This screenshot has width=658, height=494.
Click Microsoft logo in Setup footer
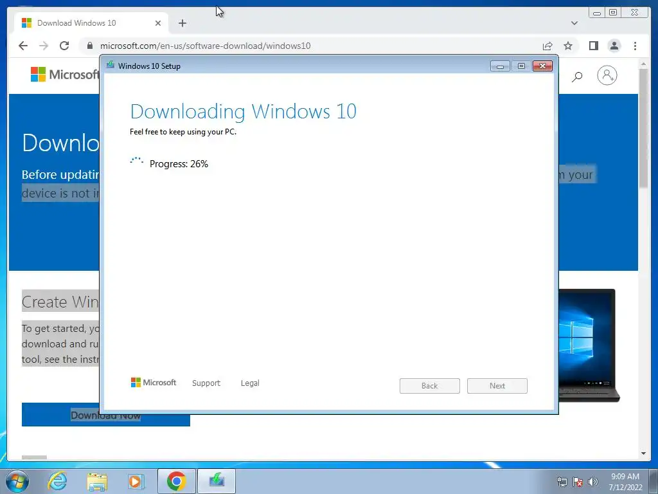[x=154, y=383]
